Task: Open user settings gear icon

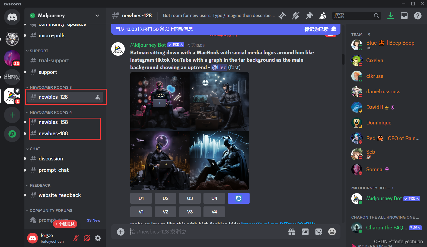Action: 98,238
